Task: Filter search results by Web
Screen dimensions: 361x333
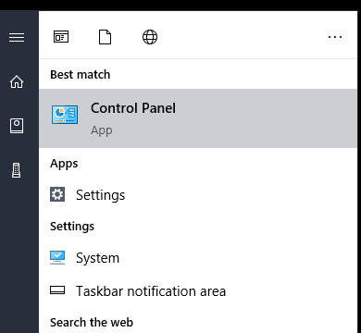Action: coord(150,37)
